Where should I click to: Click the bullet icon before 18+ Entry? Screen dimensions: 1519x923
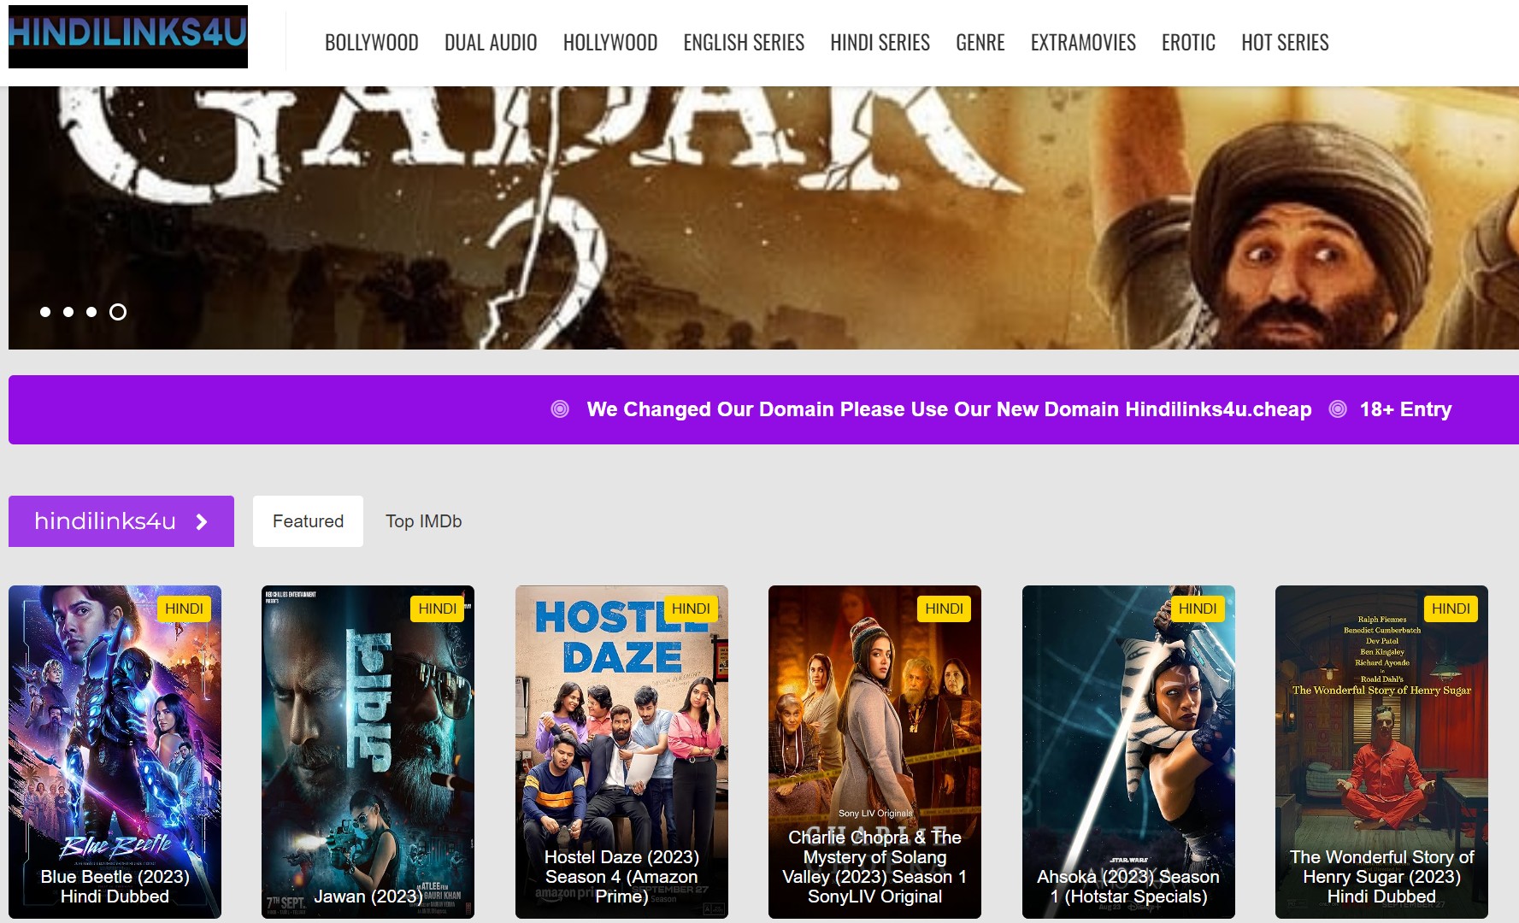pyautogui.click(x=1338, y=409)
